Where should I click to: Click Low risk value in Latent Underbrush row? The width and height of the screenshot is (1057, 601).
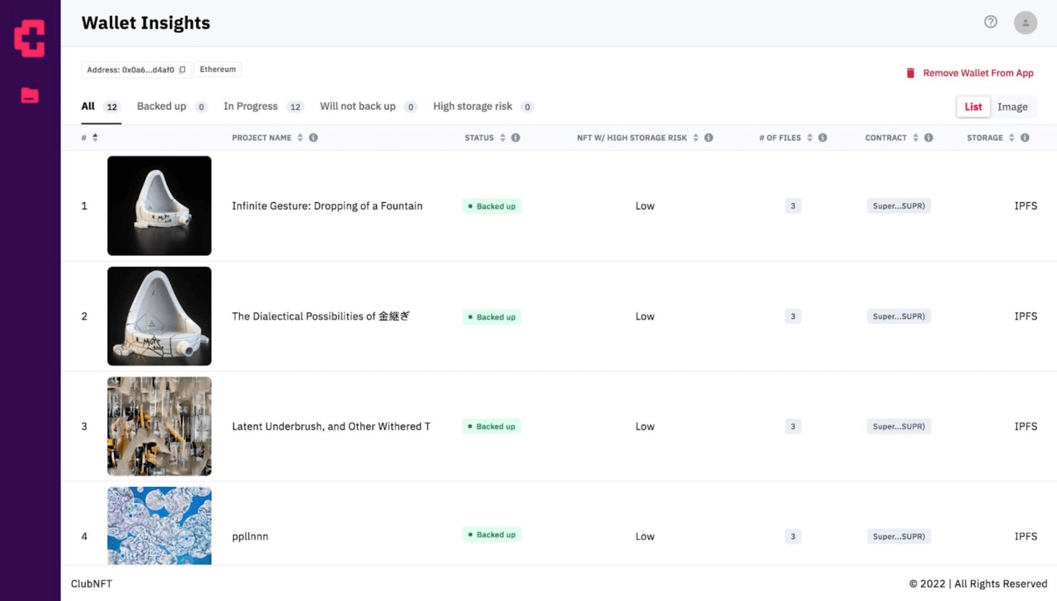(x=645, y=426)
